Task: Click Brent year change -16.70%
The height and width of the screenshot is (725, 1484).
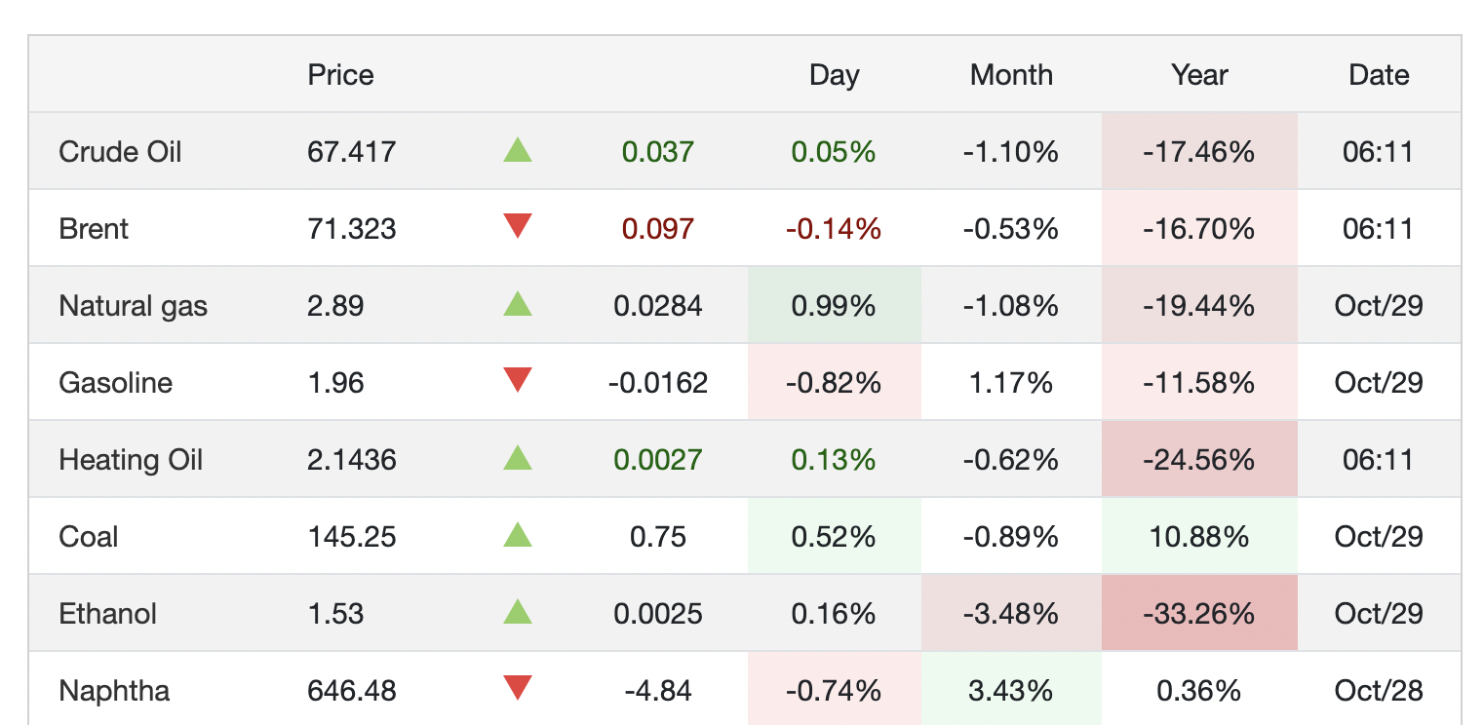Action: [1199, 229]
